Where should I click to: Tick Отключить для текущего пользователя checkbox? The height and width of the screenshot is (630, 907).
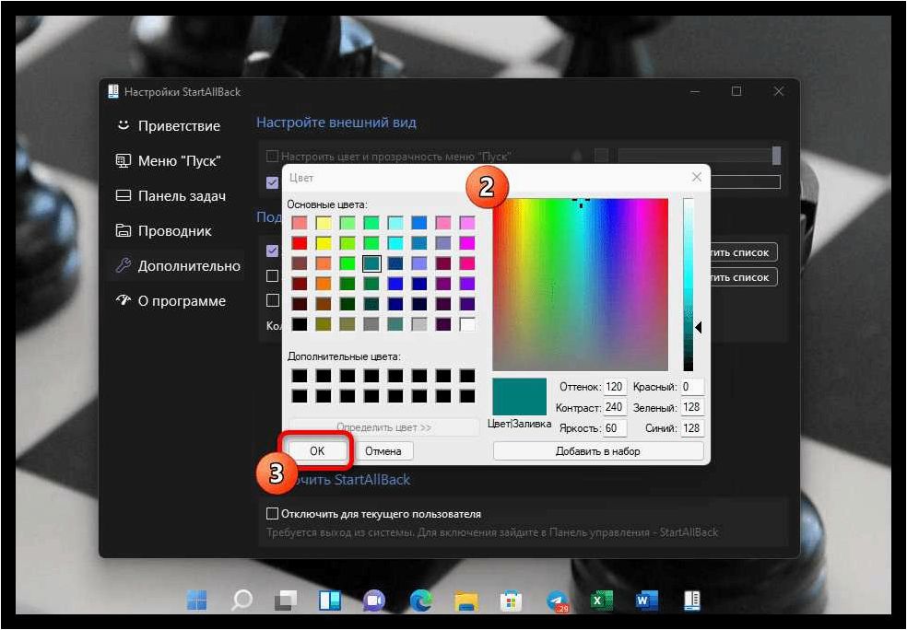point(272,513)
